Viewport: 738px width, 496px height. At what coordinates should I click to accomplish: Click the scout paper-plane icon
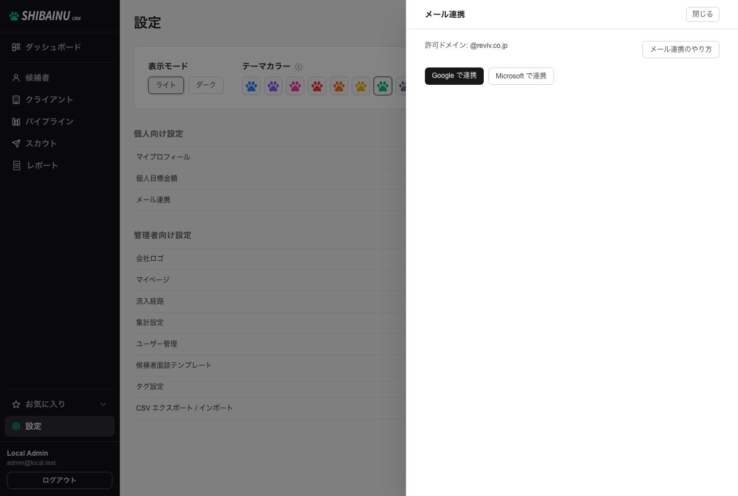pyautogui.click(x=16, y=144)
